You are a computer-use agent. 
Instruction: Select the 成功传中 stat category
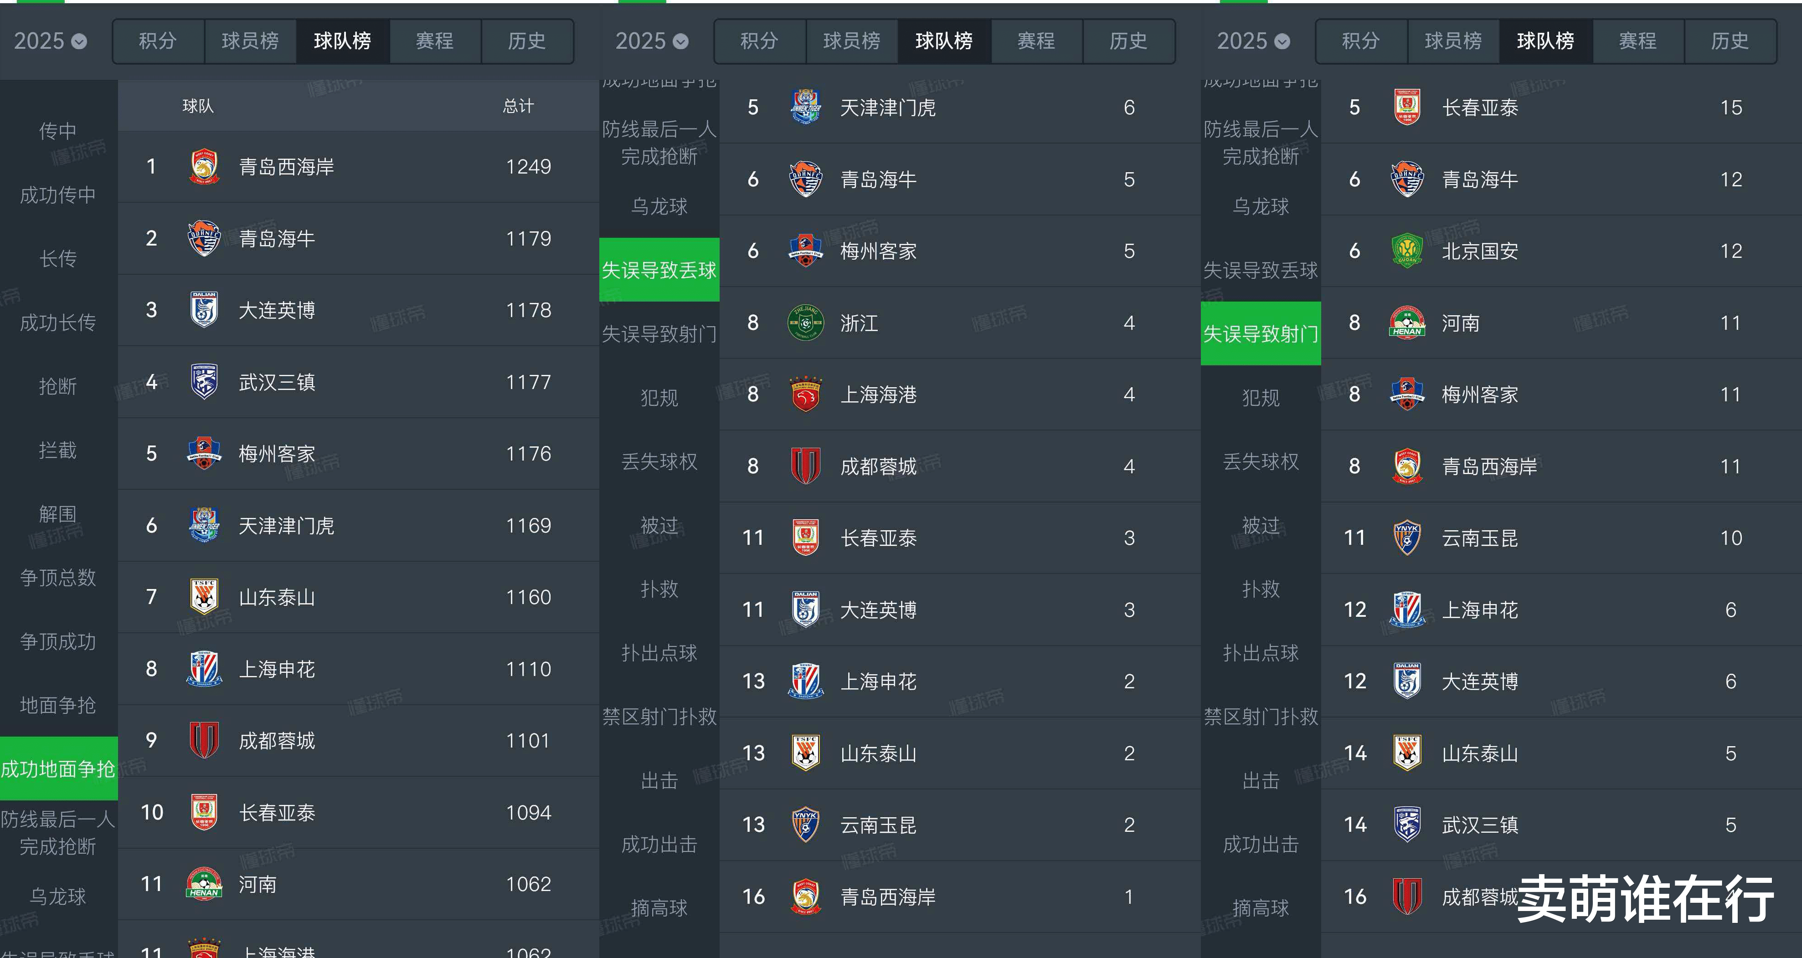(57, 195)
